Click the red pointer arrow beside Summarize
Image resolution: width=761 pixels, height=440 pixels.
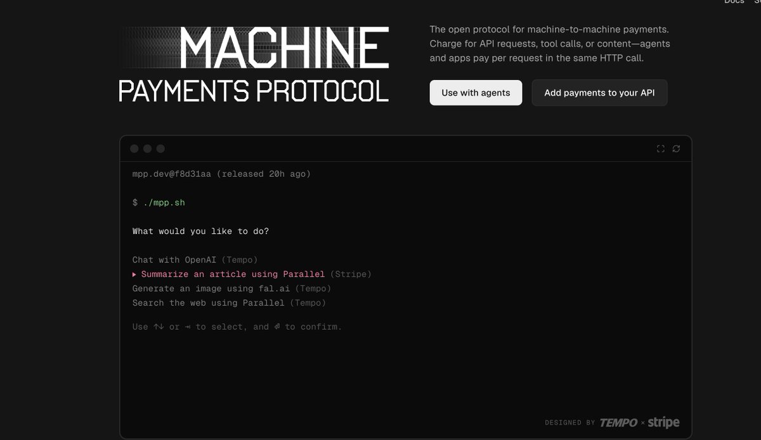tap(134, 275)
